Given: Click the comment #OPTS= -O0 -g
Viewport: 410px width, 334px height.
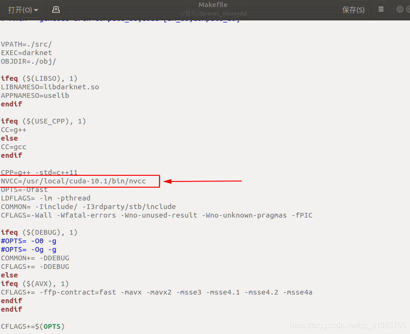Looking at the screenshot, I should [28, 241].
